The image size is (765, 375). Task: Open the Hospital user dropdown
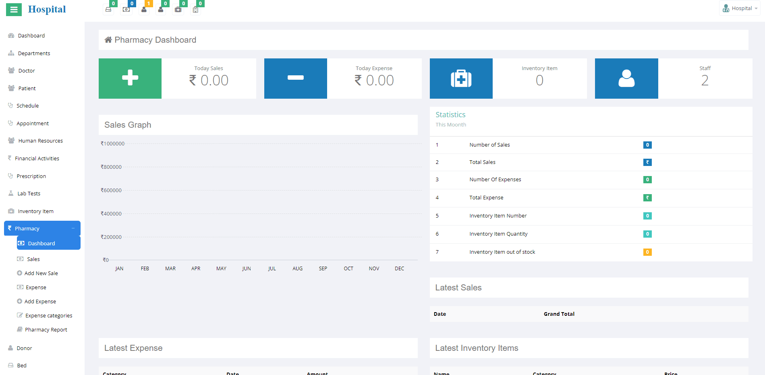[x=740, y=8]
